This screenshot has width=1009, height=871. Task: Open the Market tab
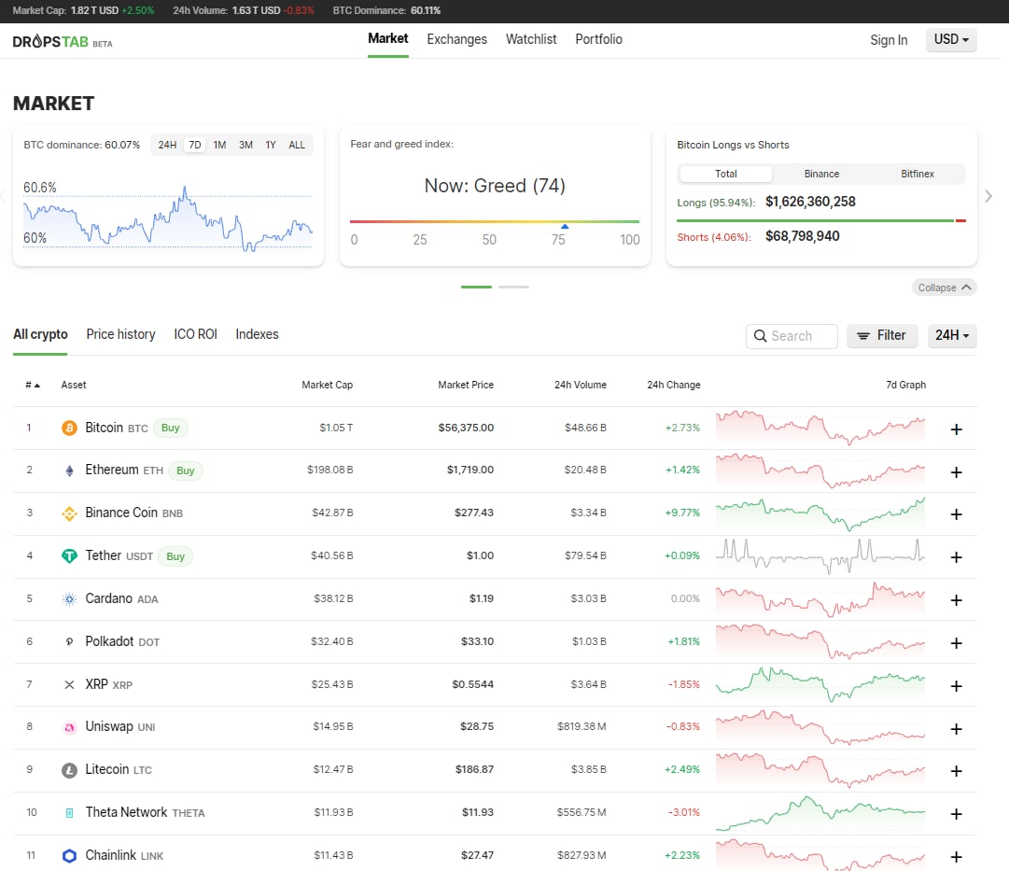[388, 38]
